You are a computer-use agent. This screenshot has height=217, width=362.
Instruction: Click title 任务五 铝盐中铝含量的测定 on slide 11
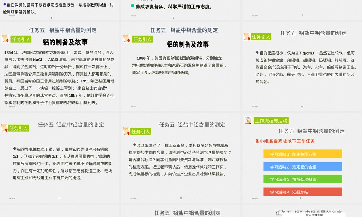click(71, 125)
